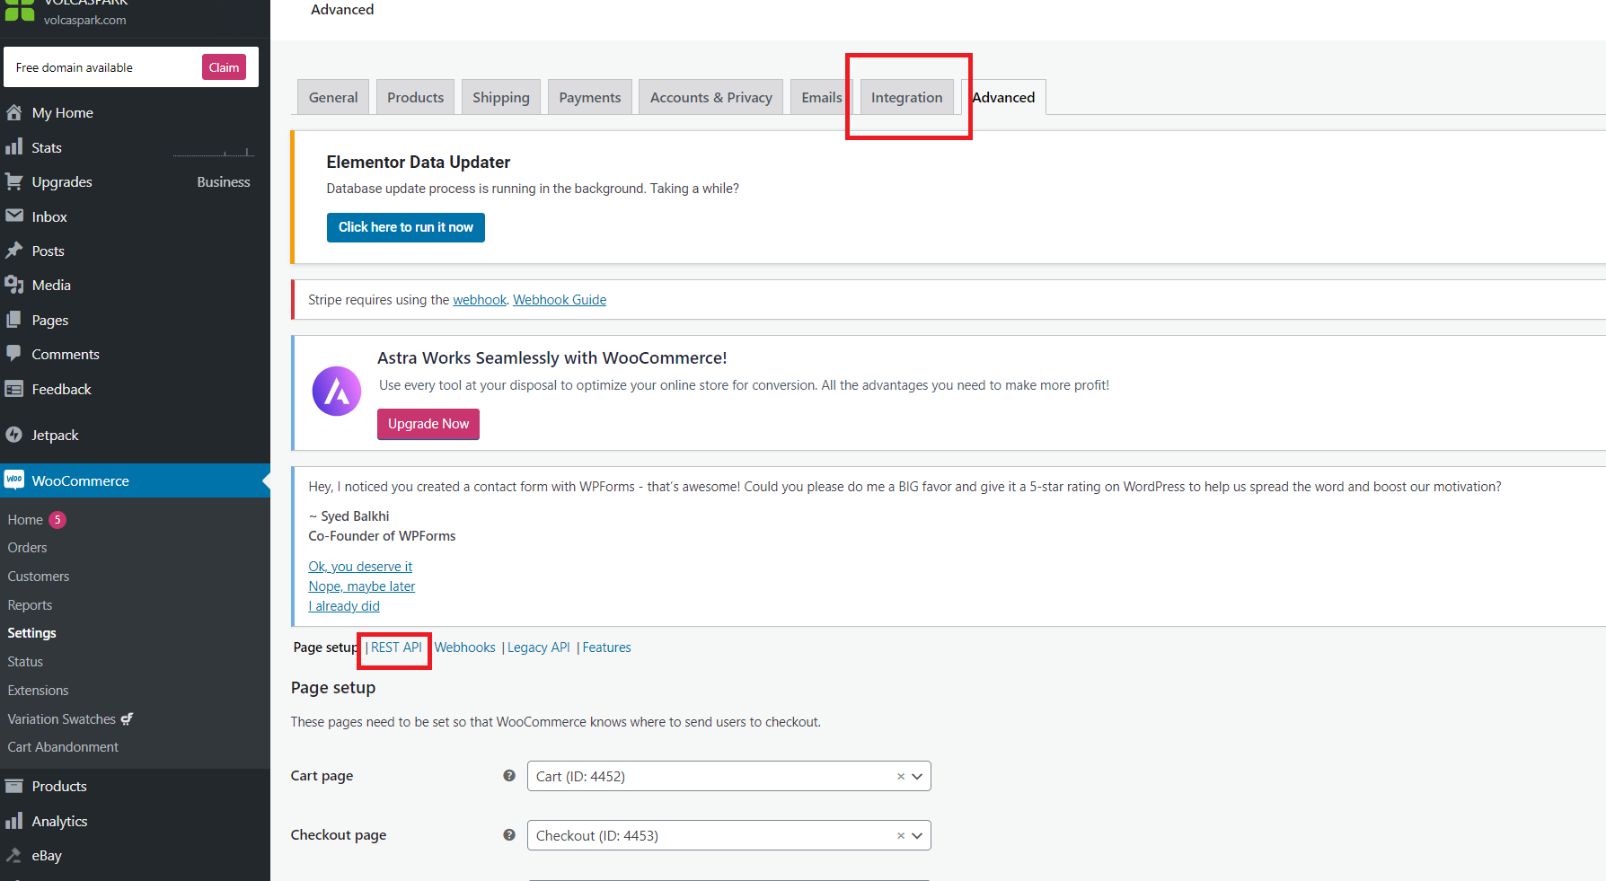Select the Advanced settings tab
Image resolution: width=1606 pixels, height=881 pixels.
pyautogui.click(x=1003, y=97)
